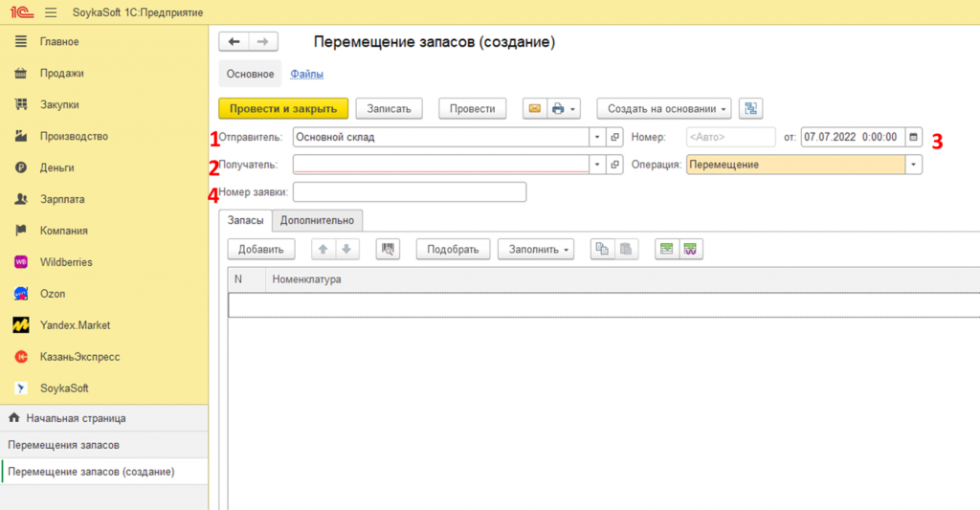Move row down with the down arrow
Image resolution: width=980 pixels, height=510 pixels.
[346, 250]
